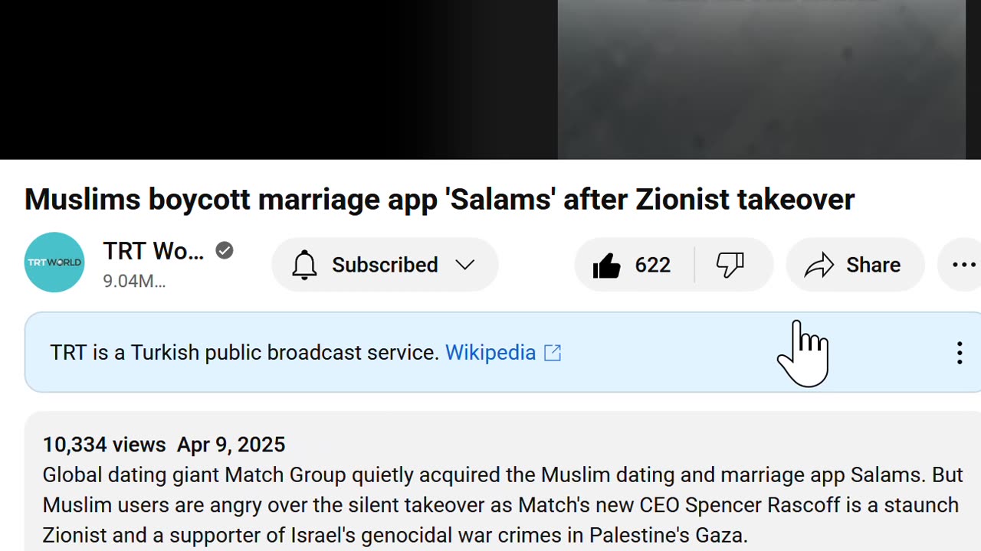The width and height of the screenshot is (981, 551).
Task: Open the TRT World channel name link
Action: pyautogui.click(x=153, y=251)
